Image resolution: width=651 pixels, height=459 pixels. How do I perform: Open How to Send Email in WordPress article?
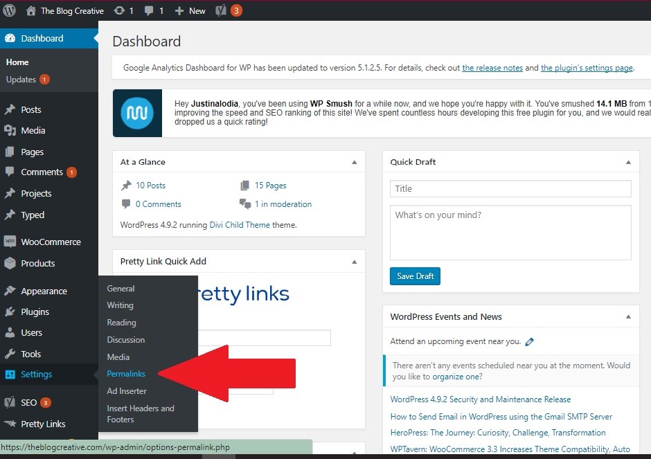pyautogui.click(x=501, y=416)
